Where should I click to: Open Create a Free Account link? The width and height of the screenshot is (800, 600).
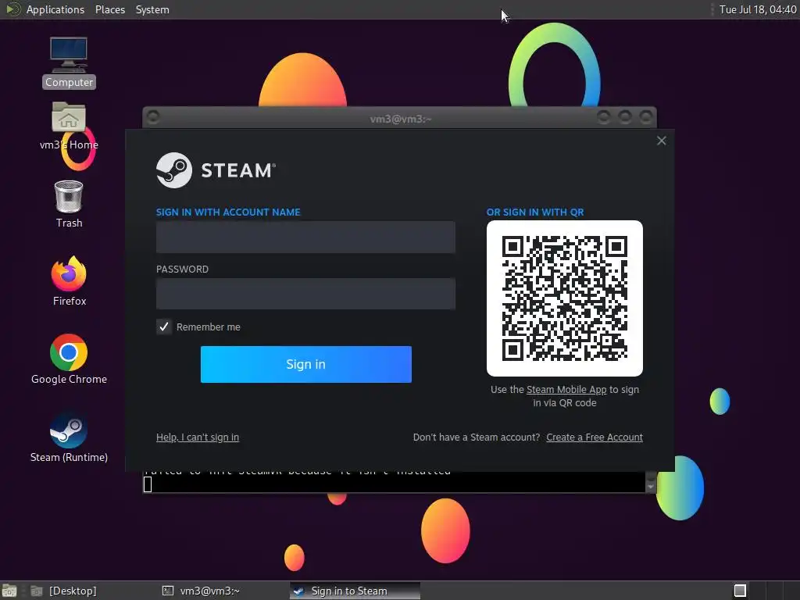tap(595, 437)
